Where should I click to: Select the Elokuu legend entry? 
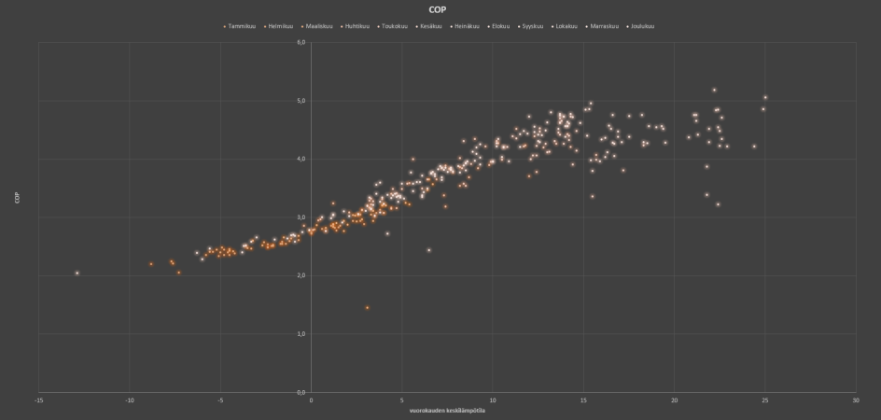tap(499, 26)
